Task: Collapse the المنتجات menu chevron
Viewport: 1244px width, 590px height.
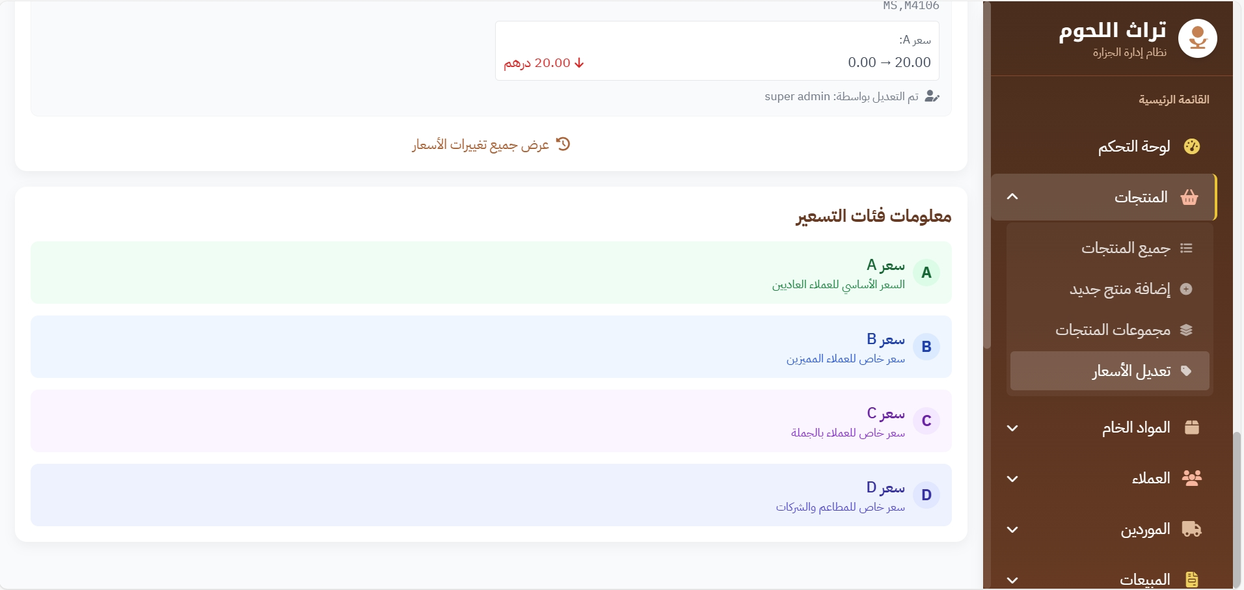Action: (x=1012, y=197)
